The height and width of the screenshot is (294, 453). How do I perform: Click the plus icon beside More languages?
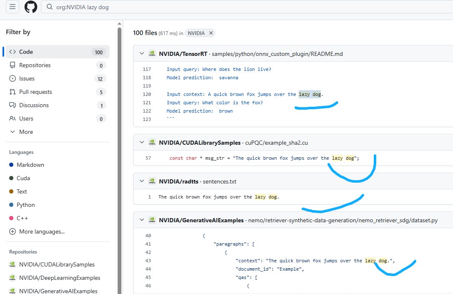coord(13,231)
